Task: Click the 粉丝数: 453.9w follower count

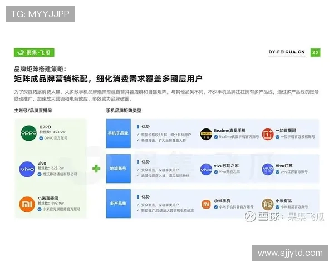Action: click(52, 132)
